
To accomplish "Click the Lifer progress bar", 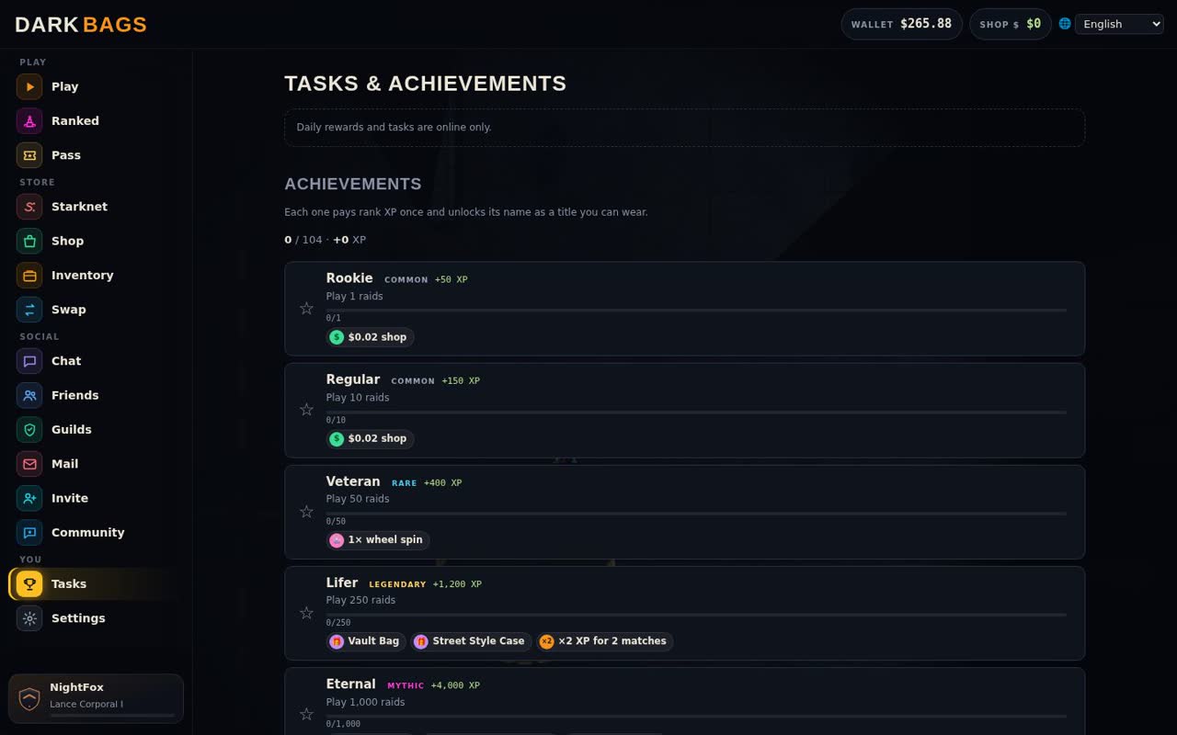I will tap(696, 615).
